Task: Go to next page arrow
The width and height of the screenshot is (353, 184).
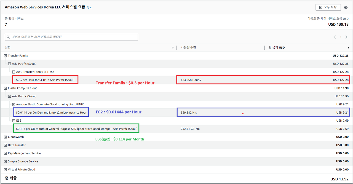Action: [x=346, y=37]
